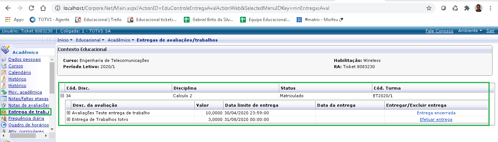Click the Notas/faltas etapas icon
The width and height of the screenshot is (498, 142).
[4, 99]
